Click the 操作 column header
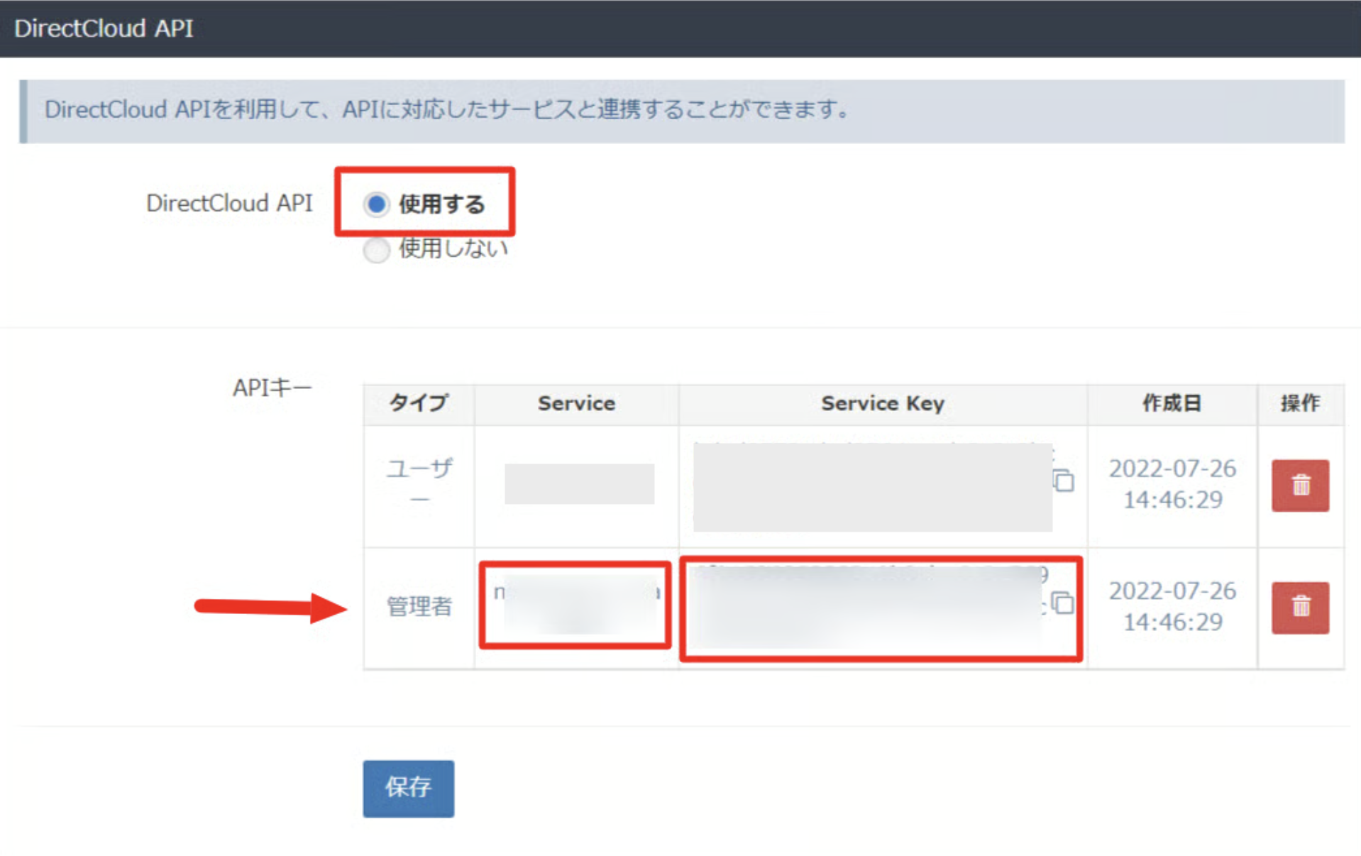The width and height of the screenshot is (1361, 856). 1300,404
